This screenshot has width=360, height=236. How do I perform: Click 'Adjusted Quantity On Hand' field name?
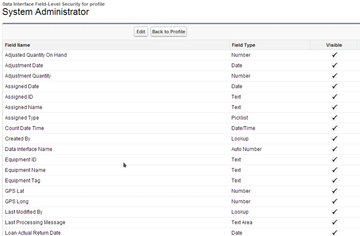coord(36,55)
